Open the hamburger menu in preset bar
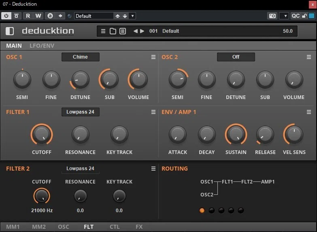 point(103,31)
